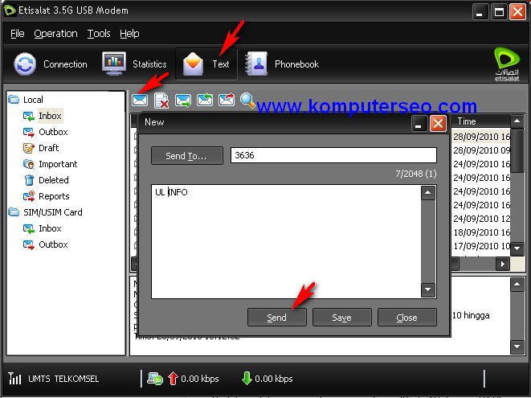Screen dimensions: 531x398
Task: Open the Connection panel icon
Action: 25,64
